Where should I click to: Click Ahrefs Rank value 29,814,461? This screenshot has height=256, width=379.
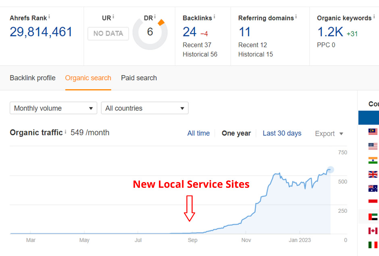coord(41,32)
